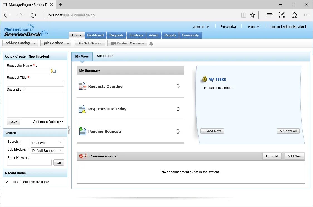Screen dimensions: 313x207
Task: Click the Pending Requests icon
Action: tap(82, 131)
